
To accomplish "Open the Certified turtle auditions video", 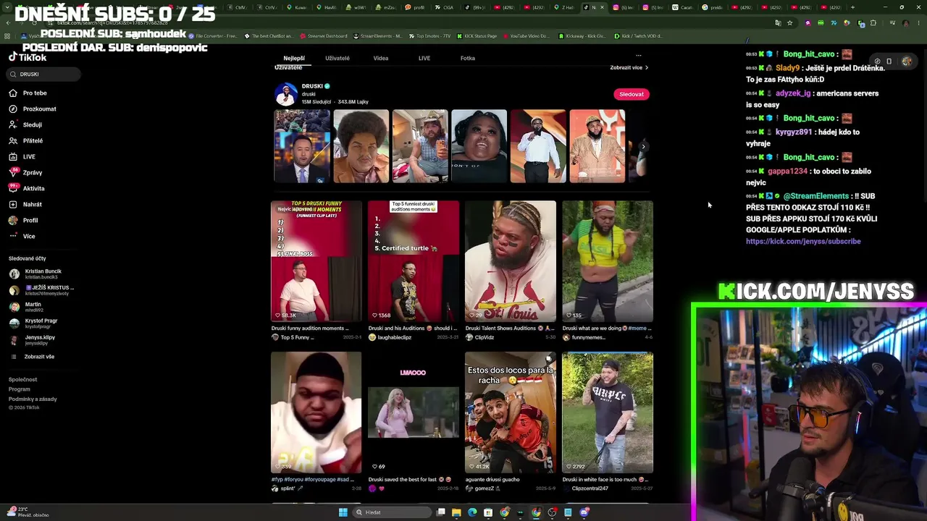I will tap(414, 261).
